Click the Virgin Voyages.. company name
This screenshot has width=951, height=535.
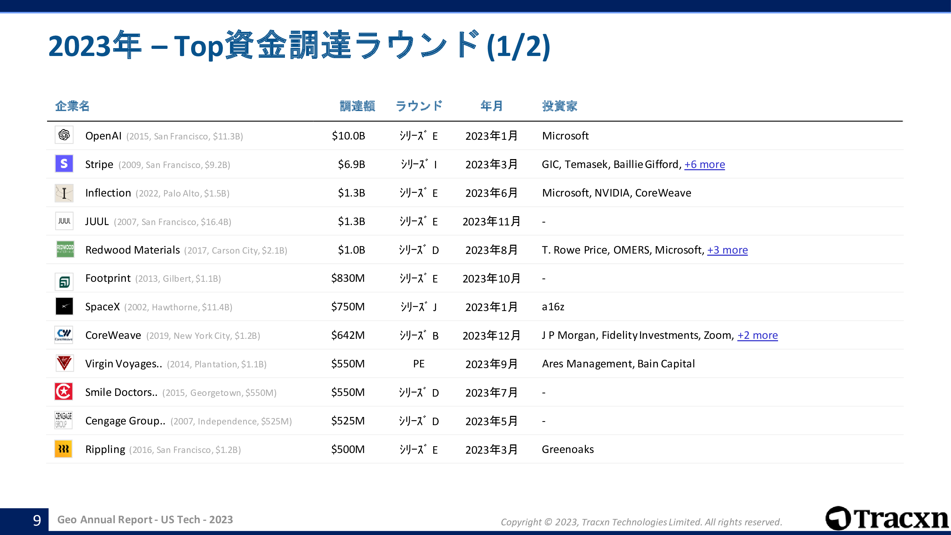[x=124, y=364]
